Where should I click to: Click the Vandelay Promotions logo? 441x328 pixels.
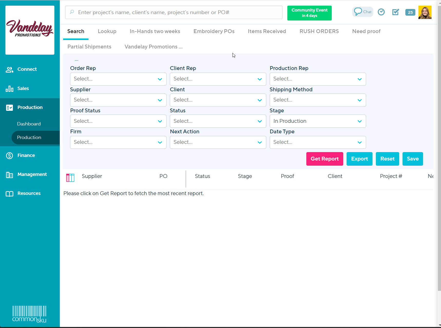30,30
